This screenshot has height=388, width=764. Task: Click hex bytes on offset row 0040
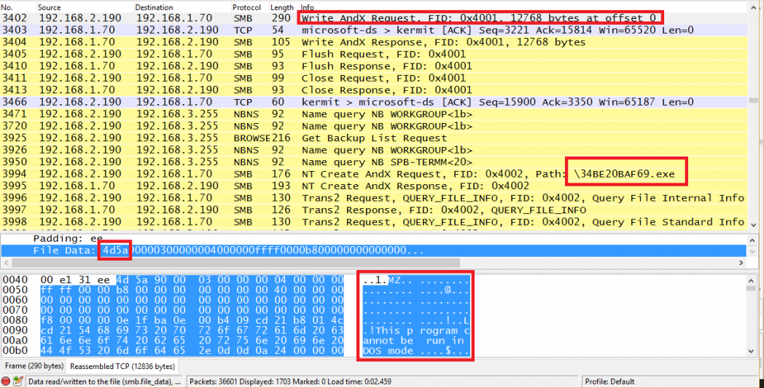click(192, 280)
